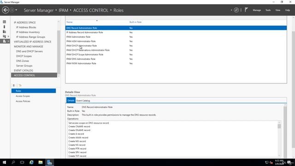Select Create MX record operation
Viewport: 295px width, 166px height.
77,141
